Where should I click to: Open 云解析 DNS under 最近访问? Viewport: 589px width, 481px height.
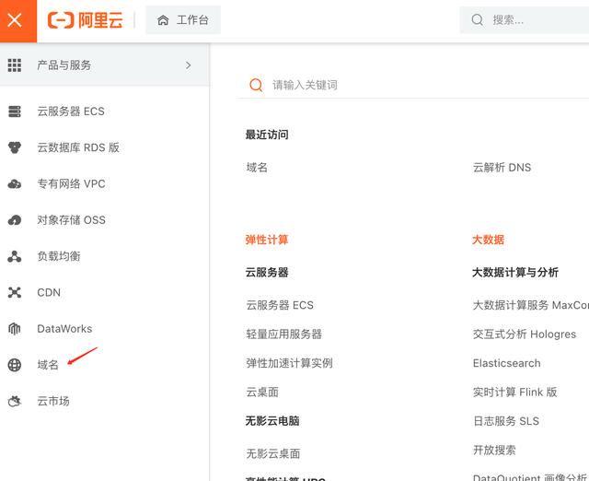point(502,168)
